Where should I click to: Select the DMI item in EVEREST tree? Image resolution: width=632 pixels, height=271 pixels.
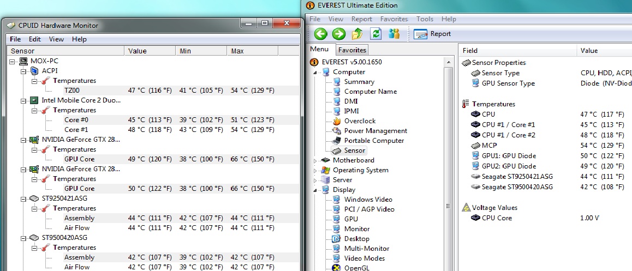click(x=351, y=101)
